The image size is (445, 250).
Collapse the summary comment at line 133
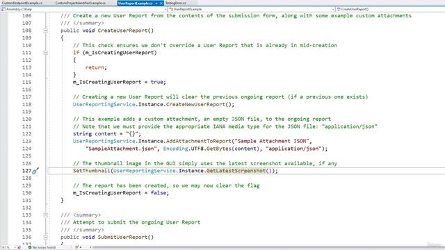45,215
